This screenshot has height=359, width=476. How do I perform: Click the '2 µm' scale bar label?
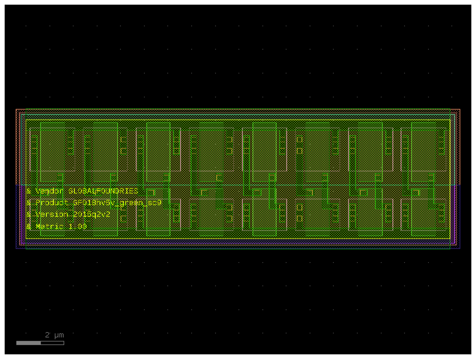pyautogui.click(x=54, y=335)
